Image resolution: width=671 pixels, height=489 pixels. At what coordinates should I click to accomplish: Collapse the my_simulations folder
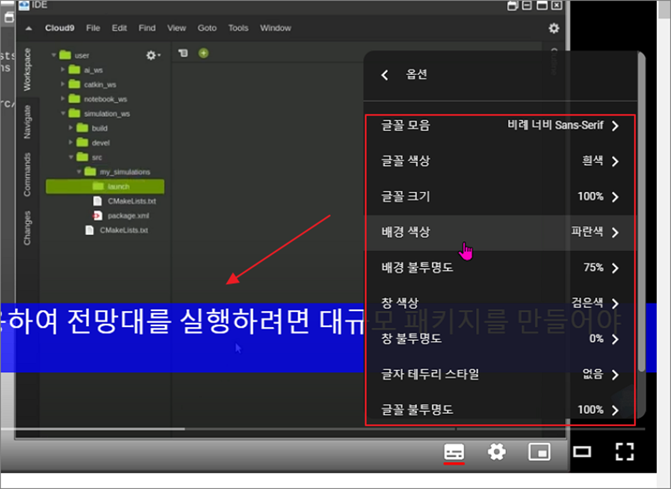coord(79,172)
